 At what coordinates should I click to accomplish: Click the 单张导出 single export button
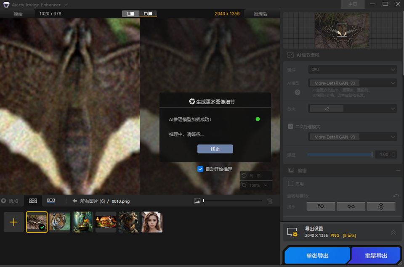317,256
